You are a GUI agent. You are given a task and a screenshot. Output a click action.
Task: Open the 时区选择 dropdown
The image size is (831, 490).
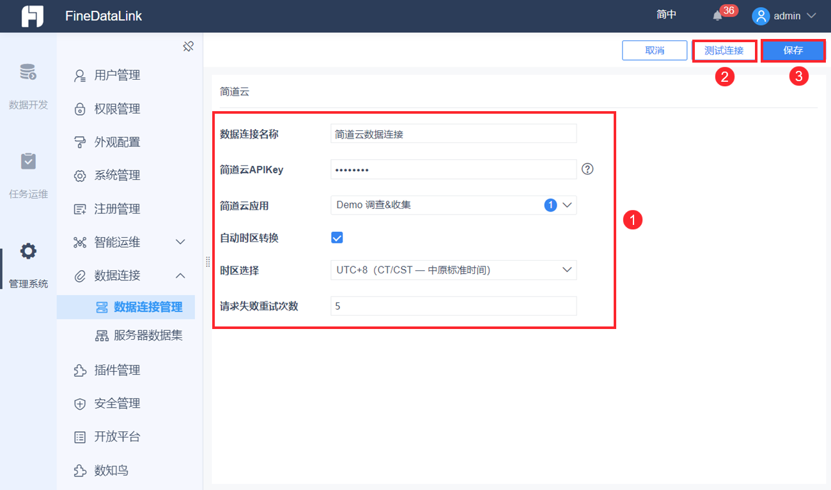click(x=453, y=270)
